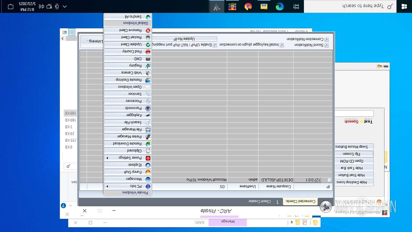Image resolution: width=412 pixels, height=232 pixels.
Task: Select the Clipboard menu icon
Action: pos(148,151)
